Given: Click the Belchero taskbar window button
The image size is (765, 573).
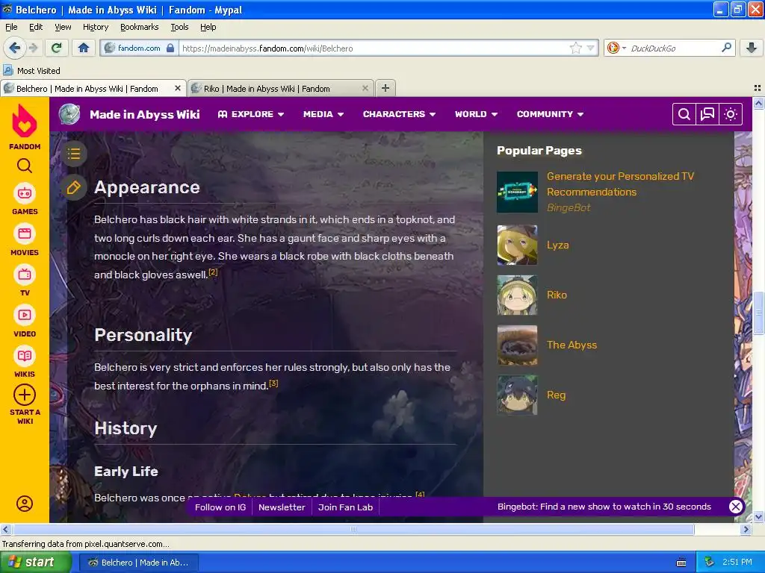Looking at the screenshot, I should tap(139, 563).
